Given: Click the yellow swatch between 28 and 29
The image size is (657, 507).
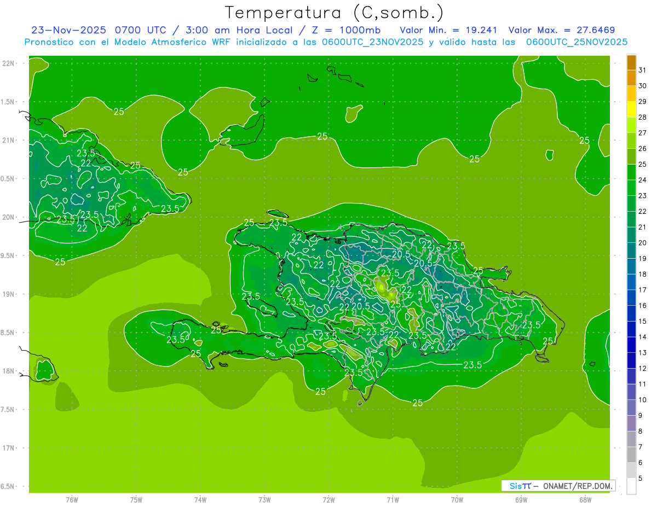Looking at the screenshot, I should coord(631,110).
